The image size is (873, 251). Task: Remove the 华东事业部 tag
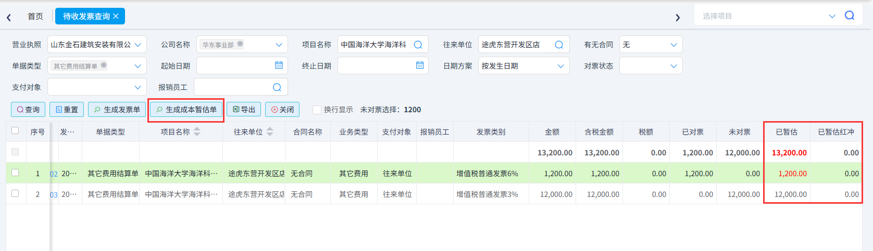point(240,44)
